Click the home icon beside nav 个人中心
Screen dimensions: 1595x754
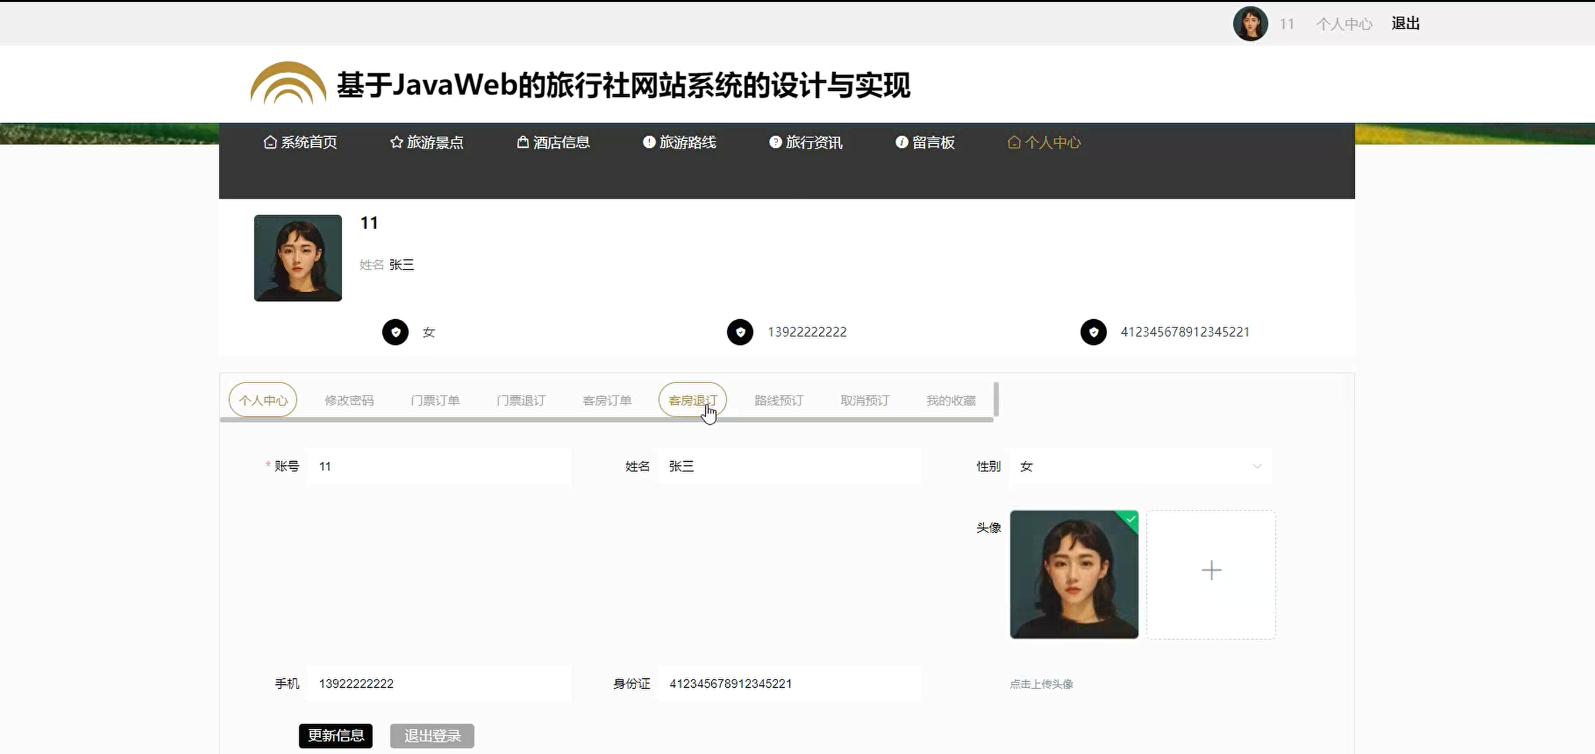pyautogui.click(x=1014, y=142)
